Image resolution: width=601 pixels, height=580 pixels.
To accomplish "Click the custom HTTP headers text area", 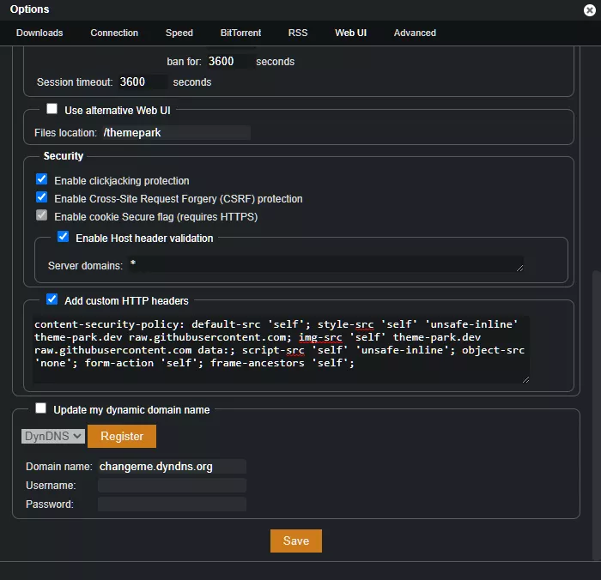I will pyautogui.click(x=281, y=348).
